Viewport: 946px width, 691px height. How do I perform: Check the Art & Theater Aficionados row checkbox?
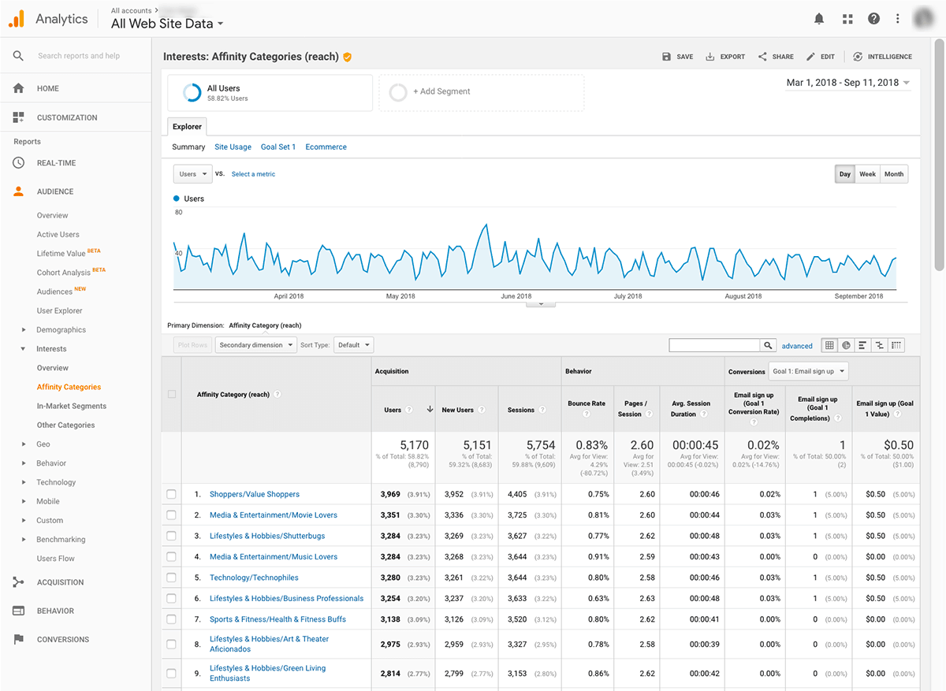pyautogui.click(x=172, y=644)
